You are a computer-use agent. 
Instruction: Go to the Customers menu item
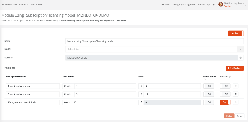[36, 5]
